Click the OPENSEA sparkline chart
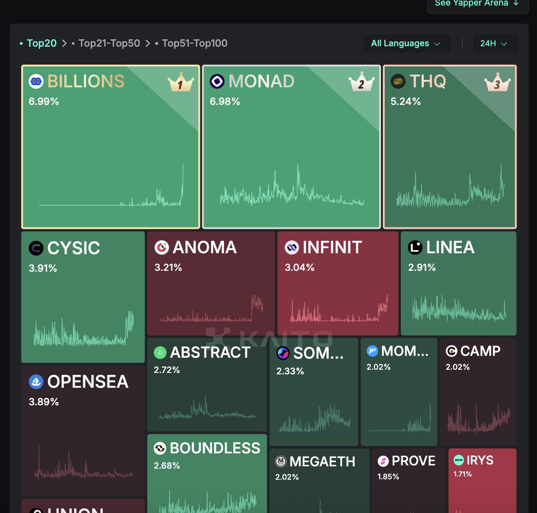The width and height of the screenshot is (537, 513). point(84,462)
